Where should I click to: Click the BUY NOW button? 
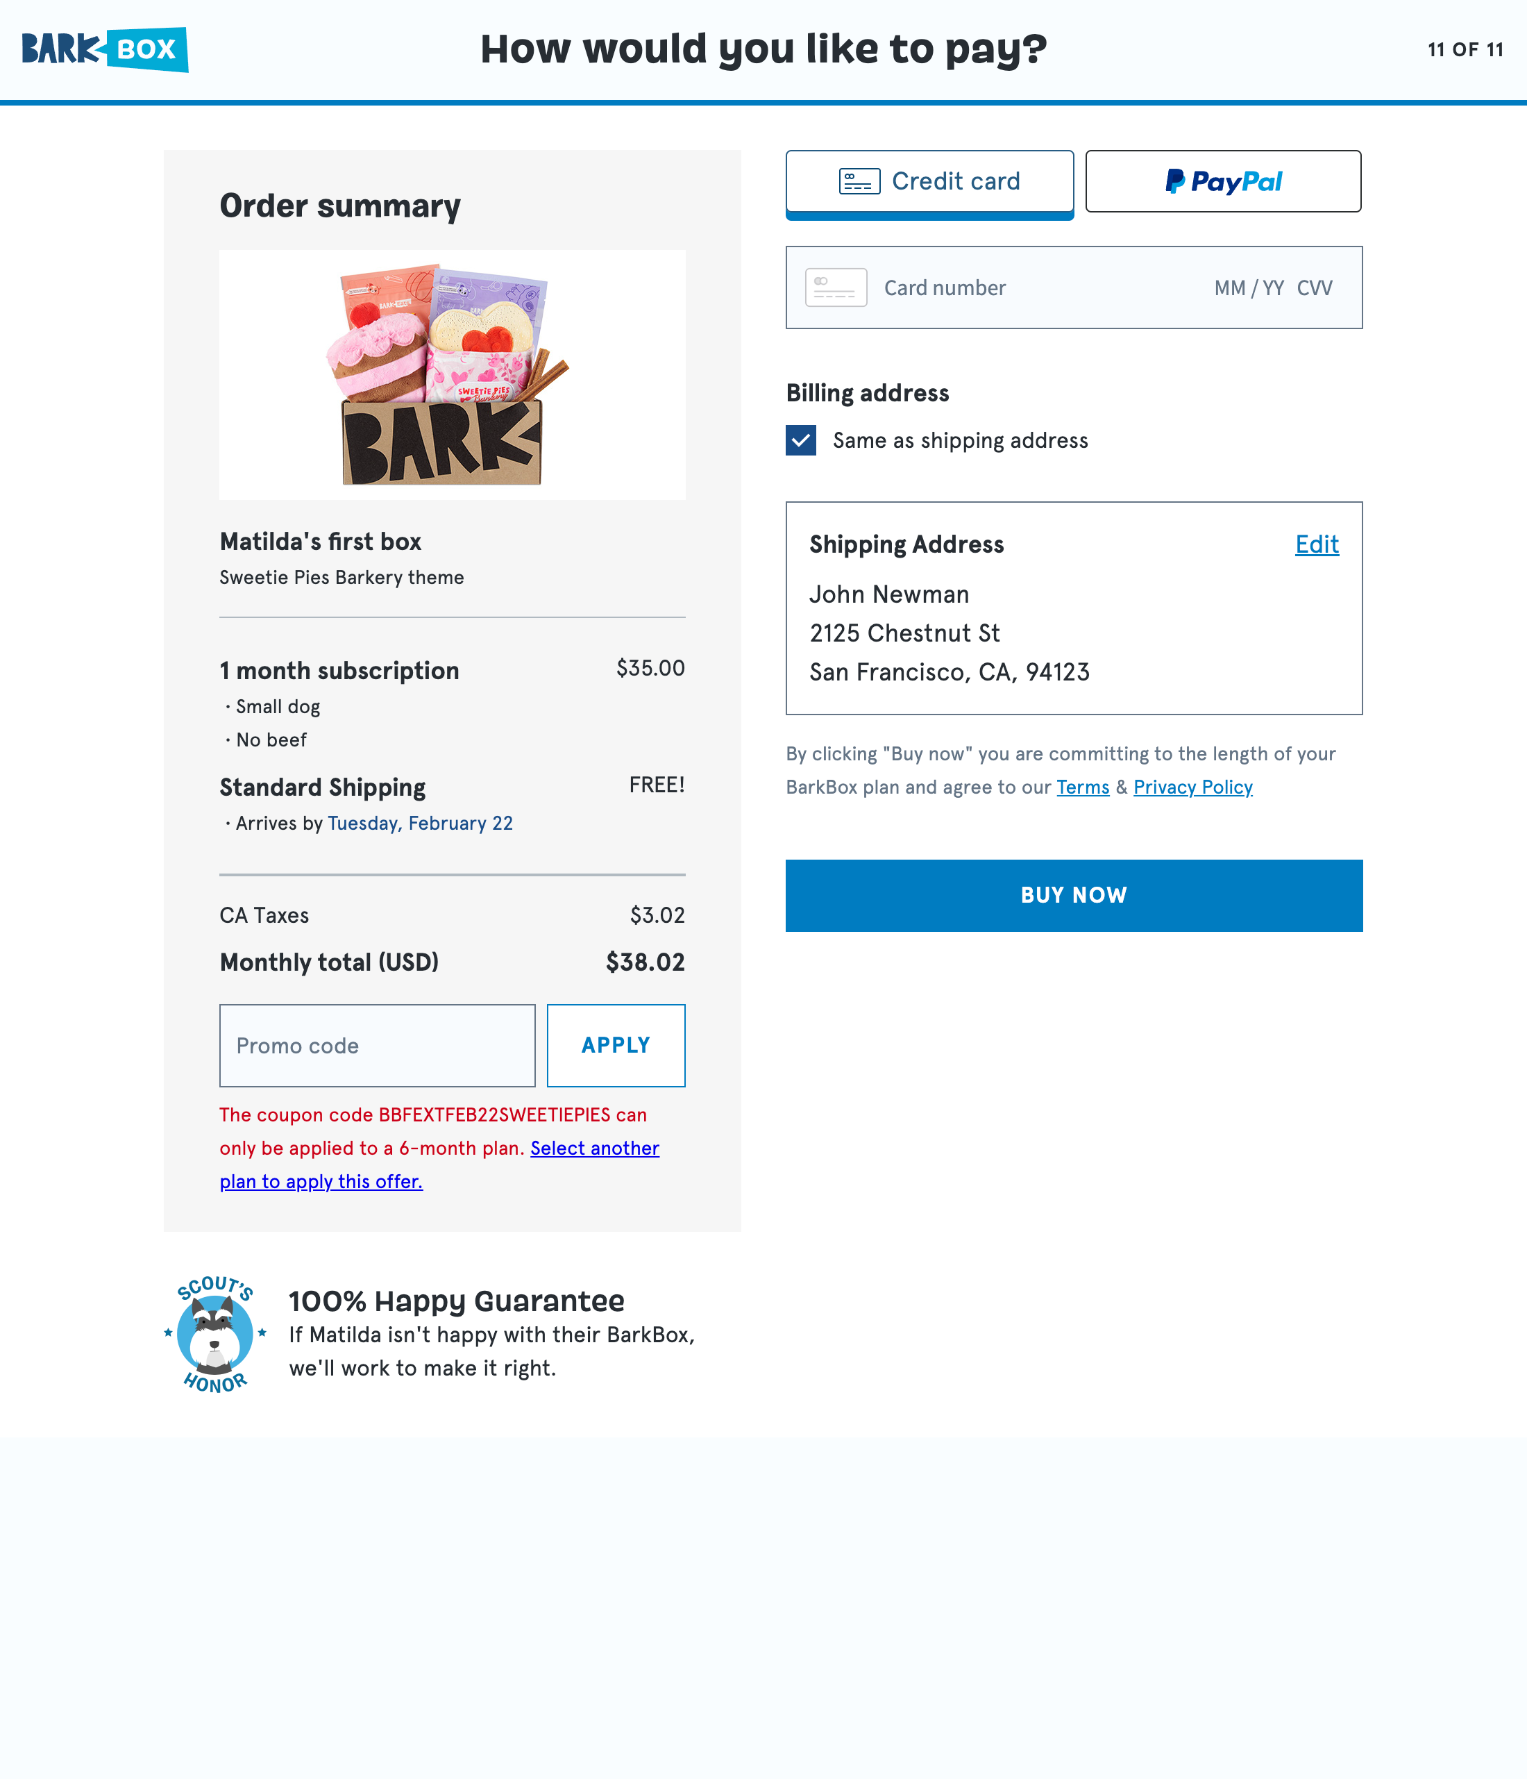1074,896
